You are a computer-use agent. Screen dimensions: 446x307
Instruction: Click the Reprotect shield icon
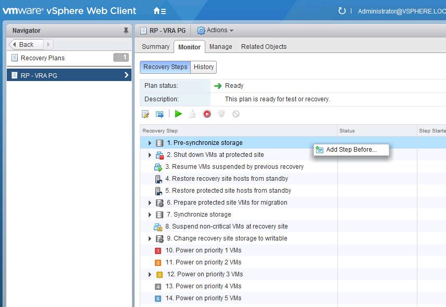tap(221, 114)
